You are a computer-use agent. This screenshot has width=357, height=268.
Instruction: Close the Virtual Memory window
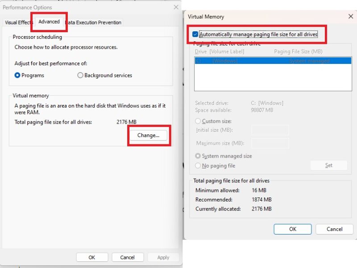point(351,17)
